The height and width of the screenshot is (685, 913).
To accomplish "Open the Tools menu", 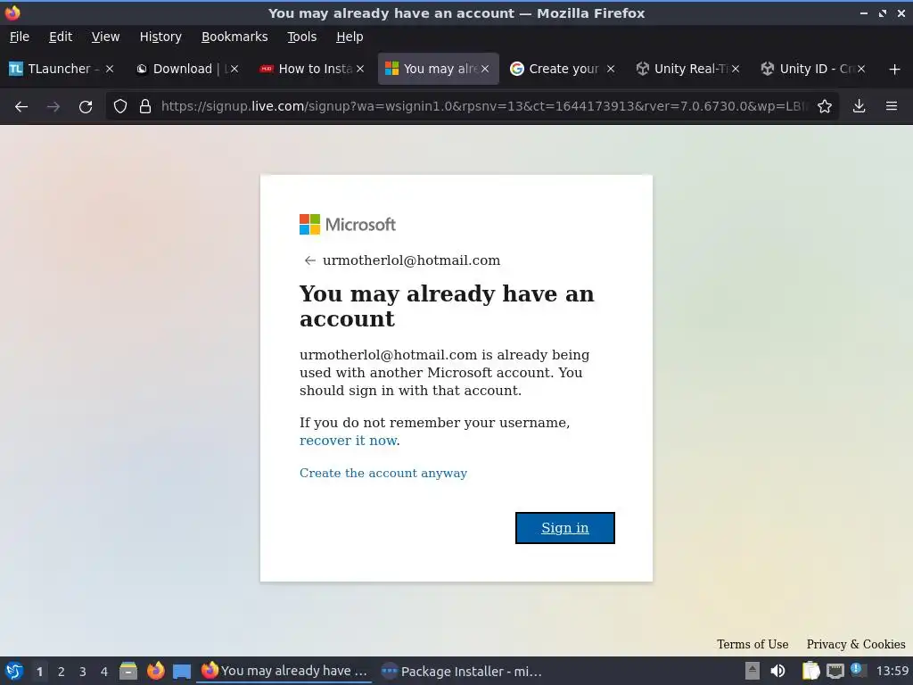I will (302, 37).
